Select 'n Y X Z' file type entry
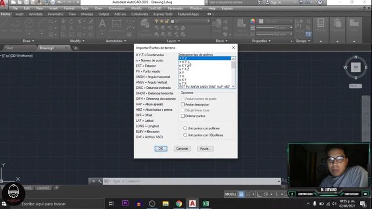 click(205, 69)
